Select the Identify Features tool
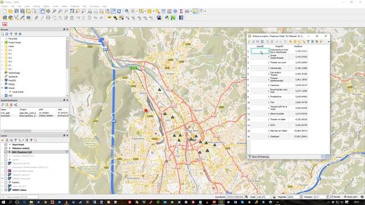Image resolution: width=365 pixels, height=205 pixels. 127,11
